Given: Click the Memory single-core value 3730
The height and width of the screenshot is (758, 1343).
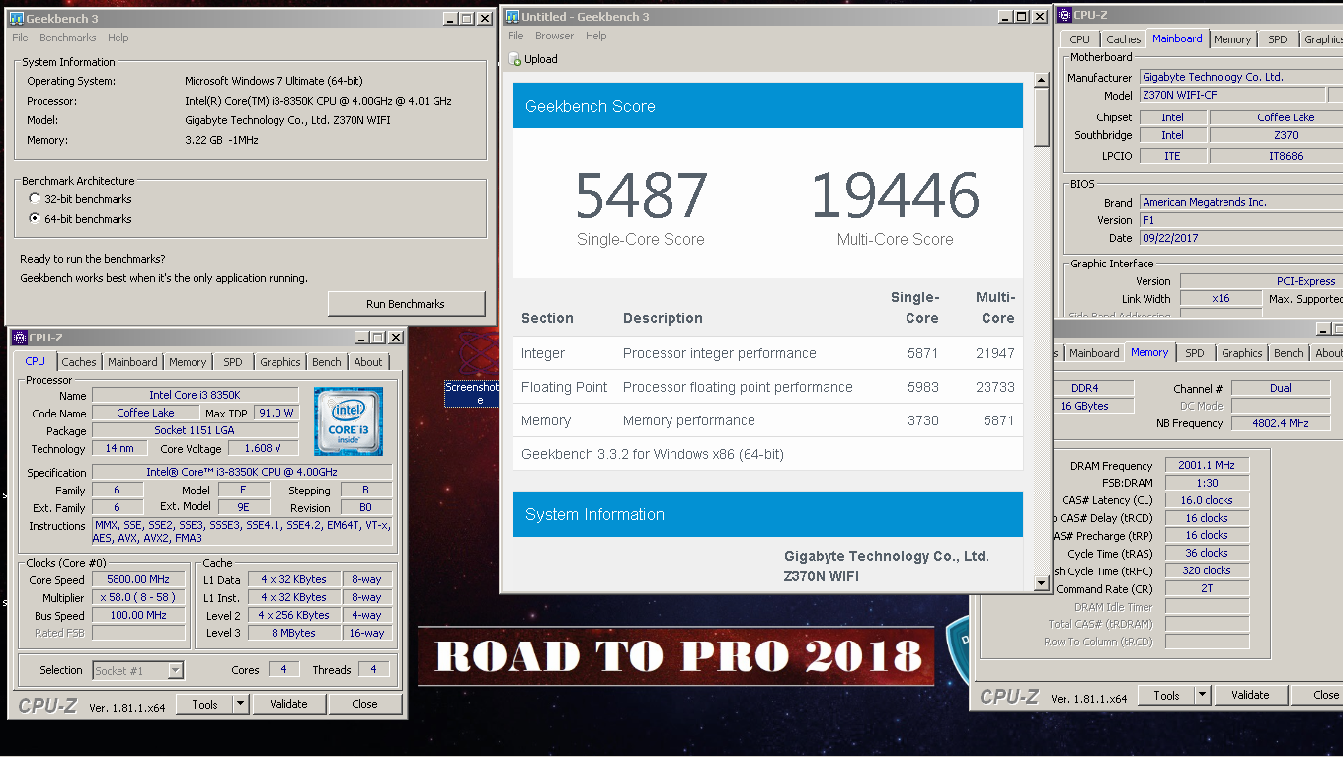Looking at the screenshot, I should [x=922, y=420].
